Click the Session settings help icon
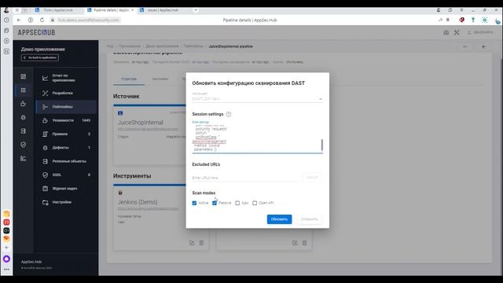Image resolution: width=503 pixels, height=283 pixels. [229, 114]
